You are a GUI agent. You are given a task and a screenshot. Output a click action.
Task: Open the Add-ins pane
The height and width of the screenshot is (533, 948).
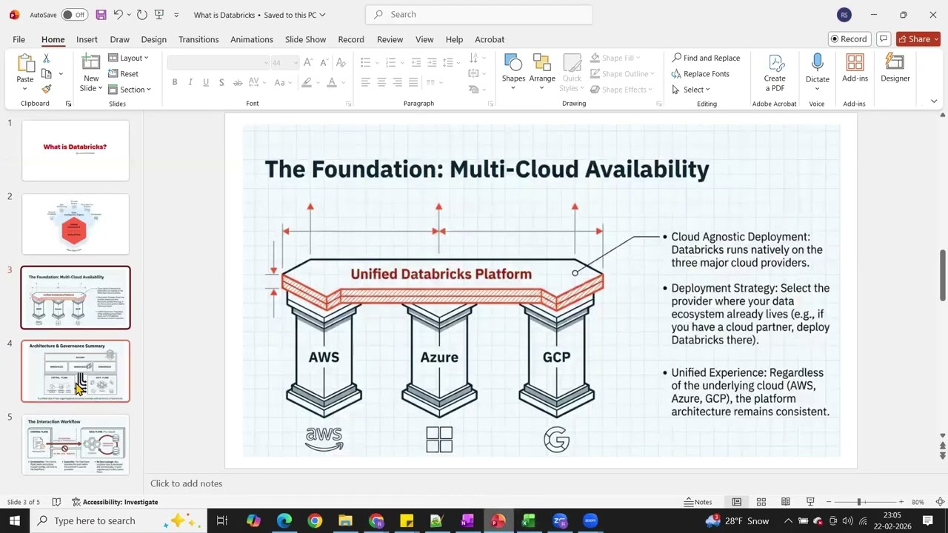855,67
